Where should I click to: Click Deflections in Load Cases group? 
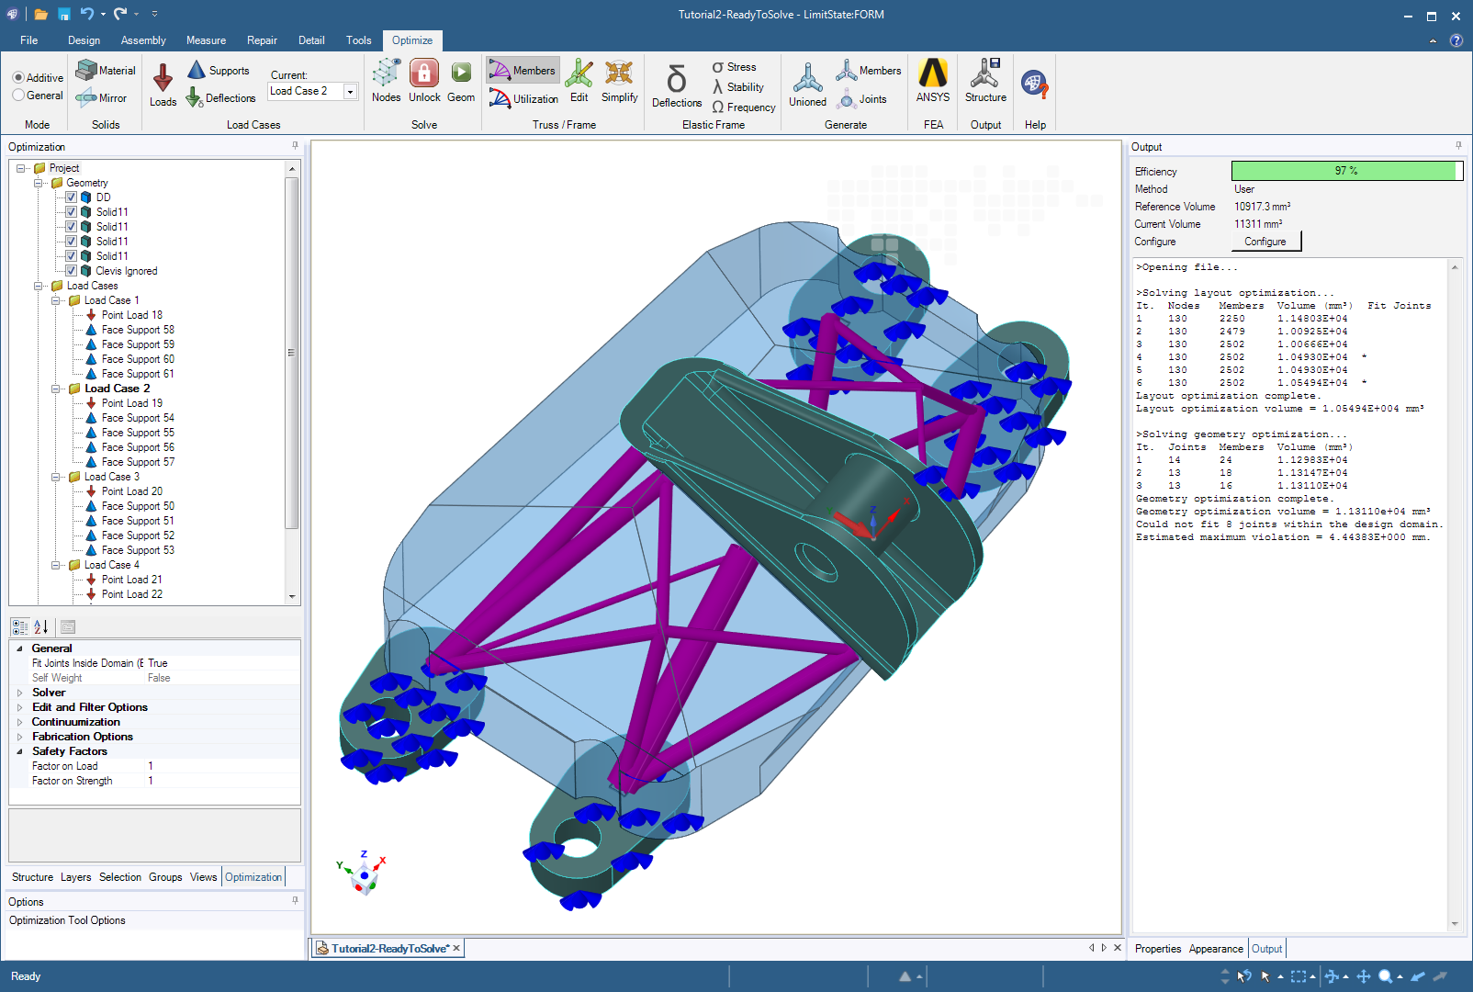pyautogui.click(x=220, y=97)
